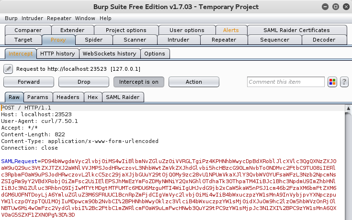The height and width of the screenshot is (220, 352).
Task: Click the request editor vertical scrollbar track
Action: [x=349, y=166]
